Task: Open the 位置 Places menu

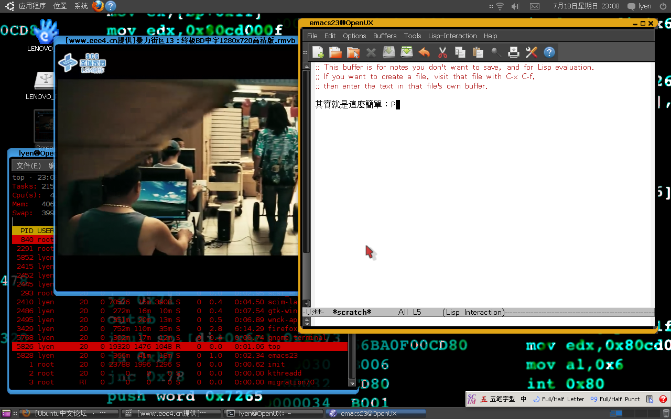Action: pyautogui.click(x=60, y=6)
